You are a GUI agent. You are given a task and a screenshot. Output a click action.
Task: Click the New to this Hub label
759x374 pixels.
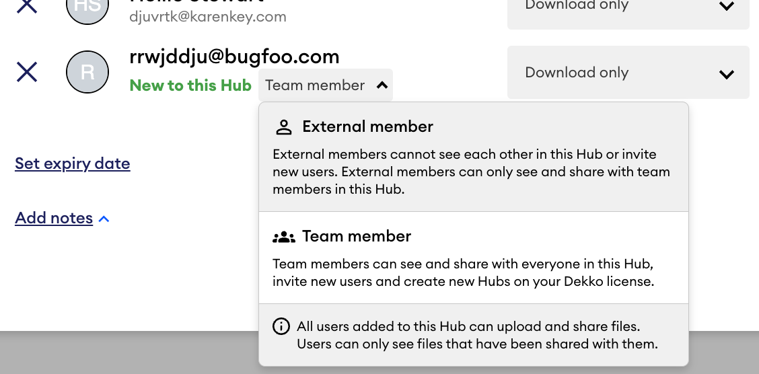tap(190, 85)
